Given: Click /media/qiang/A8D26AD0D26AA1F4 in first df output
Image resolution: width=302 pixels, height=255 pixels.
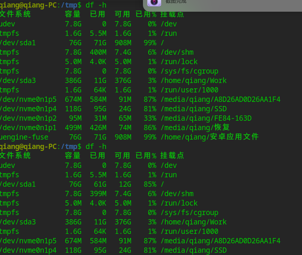Looking at the screenshot, I should click(221, 100).
